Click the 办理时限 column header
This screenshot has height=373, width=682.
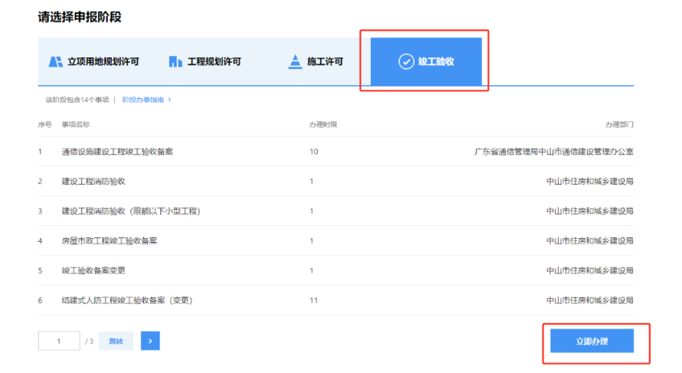coord(323,124)
